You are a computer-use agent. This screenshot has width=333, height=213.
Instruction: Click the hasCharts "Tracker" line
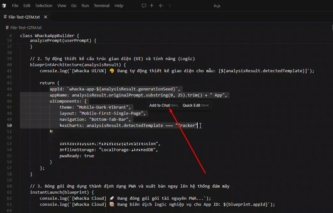coord(129,125)
